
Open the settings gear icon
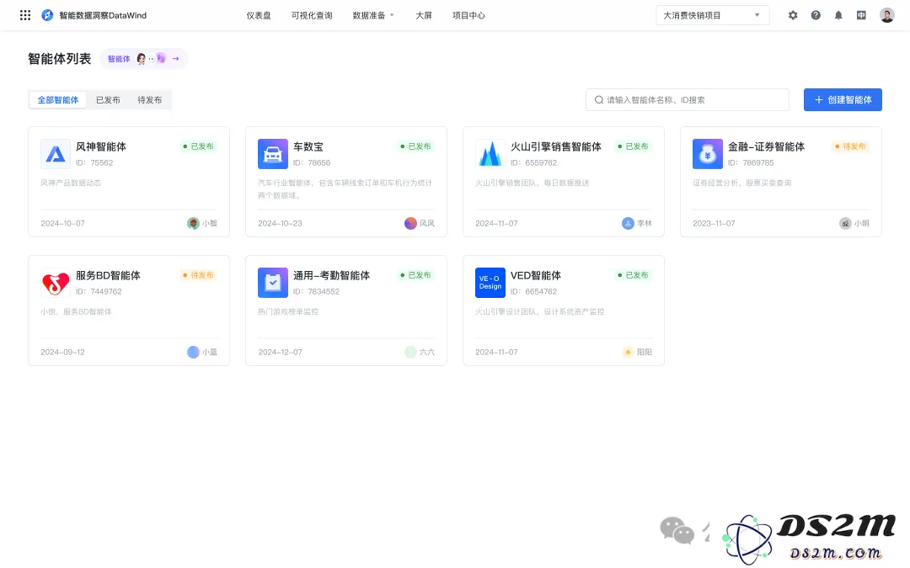click(x=793, y=15)
